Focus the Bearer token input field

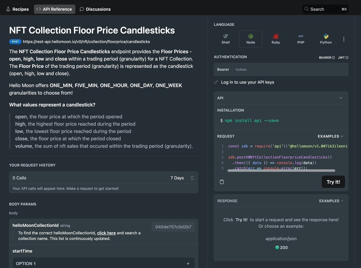[289, 69]
